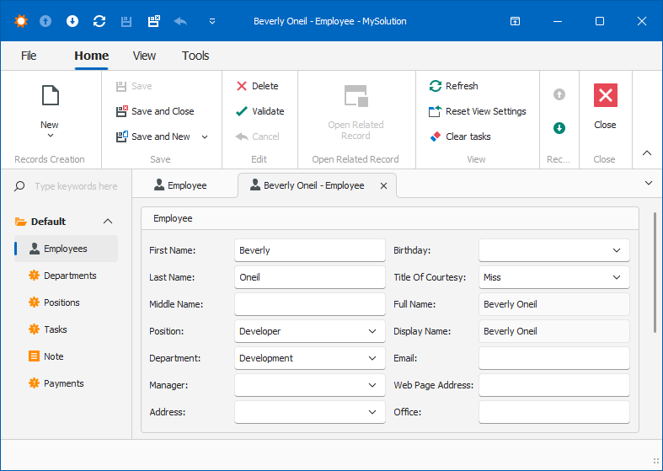The image size is (663, 471).
Task: Click the Previous Record up arrow in ribbon
Action: click(x=559, y=94)
